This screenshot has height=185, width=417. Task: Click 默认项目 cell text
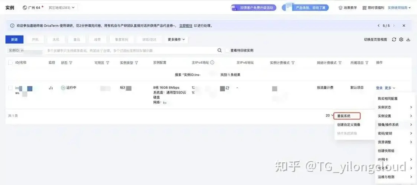point(357,87)
